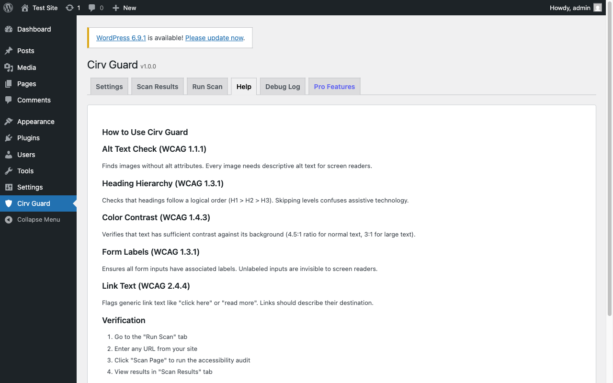The height and width of the screenshot is (383, 613).
Task: Open Tools via the wrench icon
Action: (10, 170)
